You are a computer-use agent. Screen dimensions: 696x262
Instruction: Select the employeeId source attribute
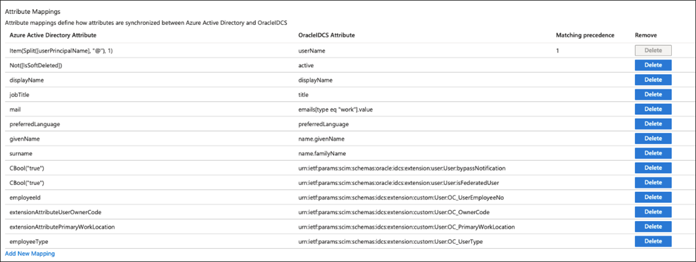pyautogui.click(x=25, y=198)
